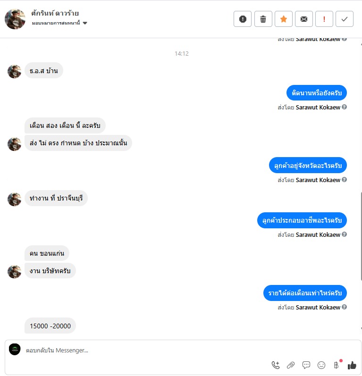Select the 15000 -20000 message bubble

[50, 326]
